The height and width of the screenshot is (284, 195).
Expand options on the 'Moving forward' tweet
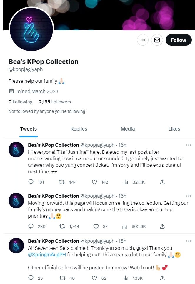pos(189,196)
